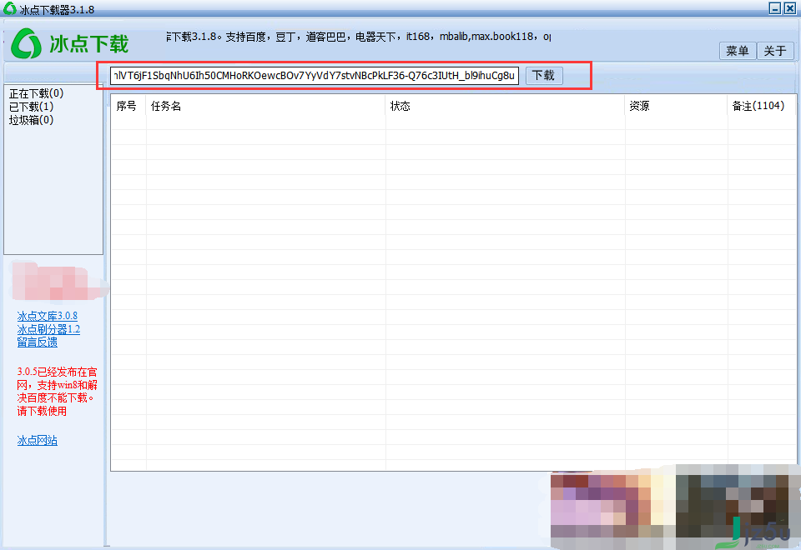Visit the 冰点网站 link

point(38,440)
